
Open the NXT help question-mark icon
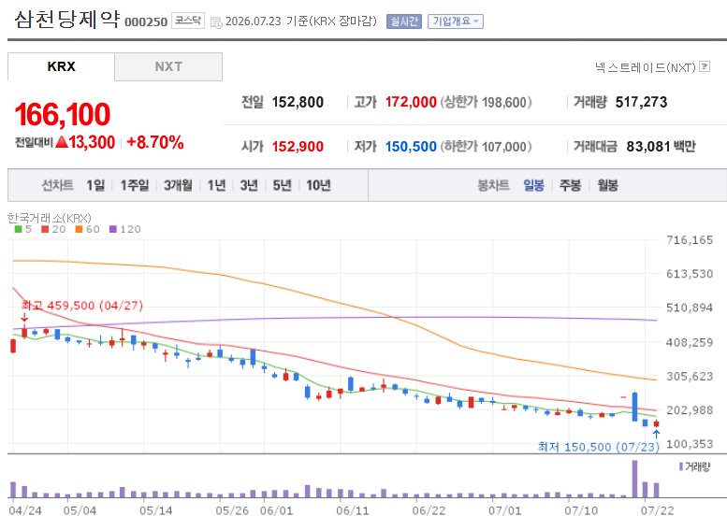pyautogui.click(x=705, y=66)
